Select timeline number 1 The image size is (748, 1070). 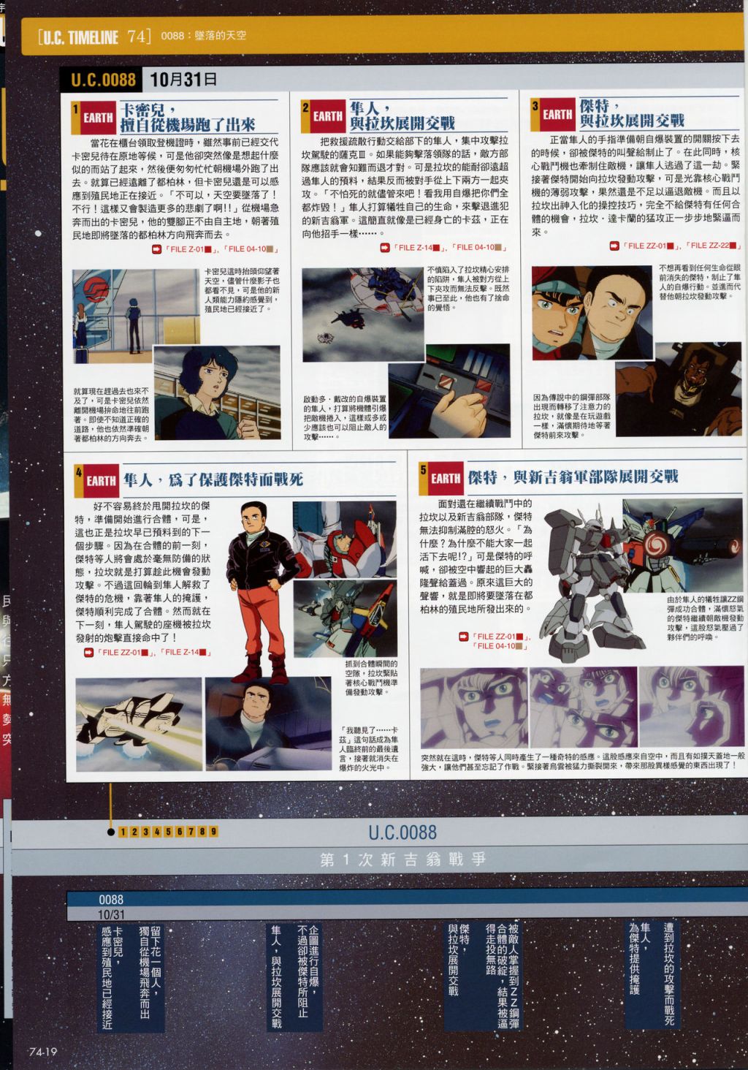123,832
